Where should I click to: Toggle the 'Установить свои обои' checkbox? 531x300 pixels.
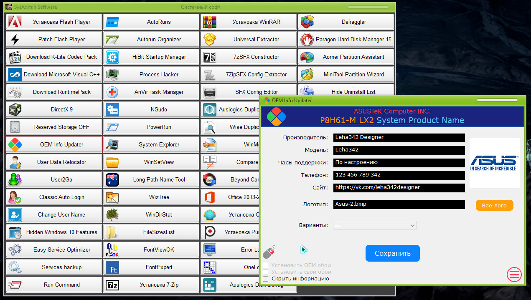point(266,272)
